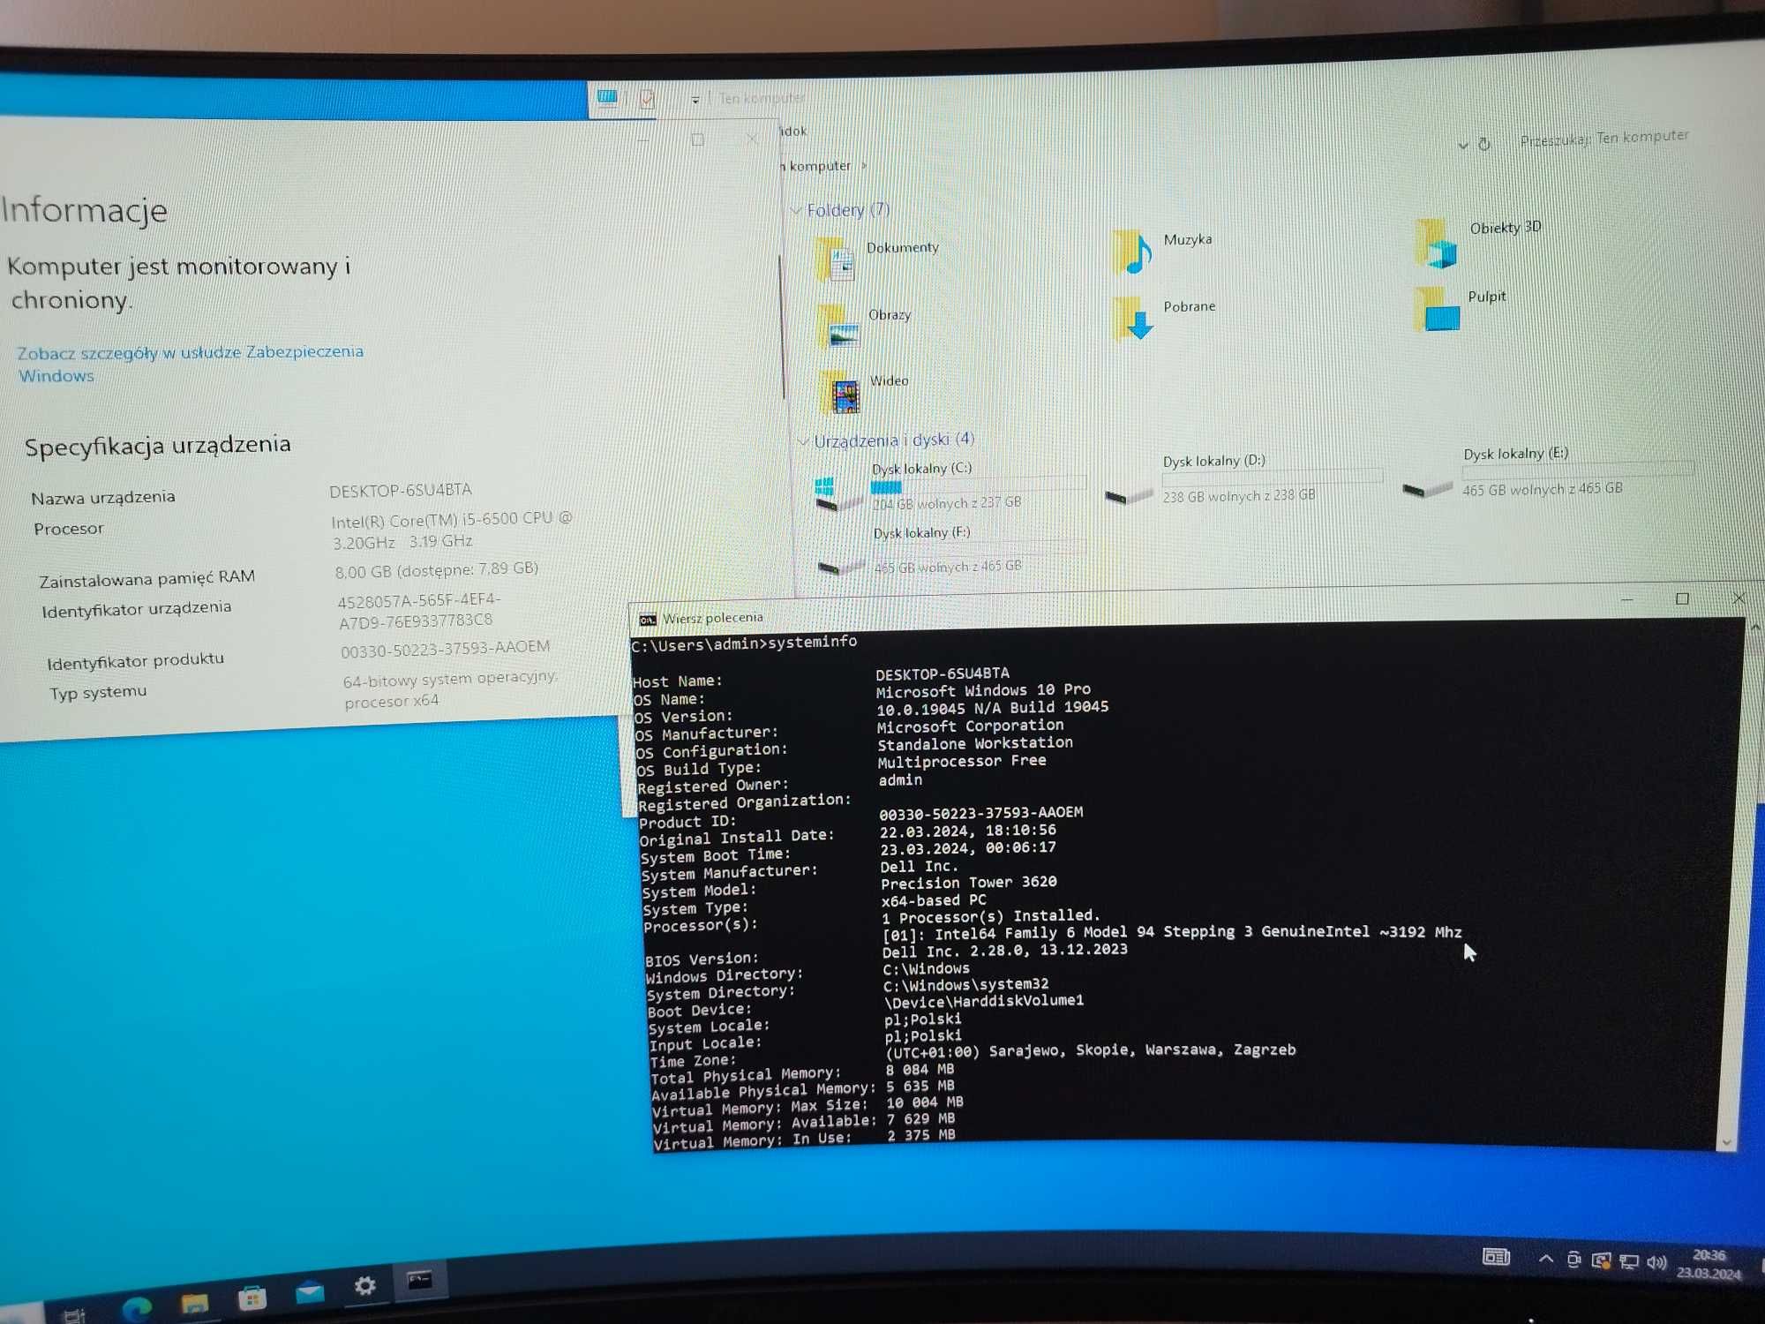The image size is (1765, 1324).
Task: Click 'Precision Tower 3620' in Command Prompt
Action: (968, 883)
